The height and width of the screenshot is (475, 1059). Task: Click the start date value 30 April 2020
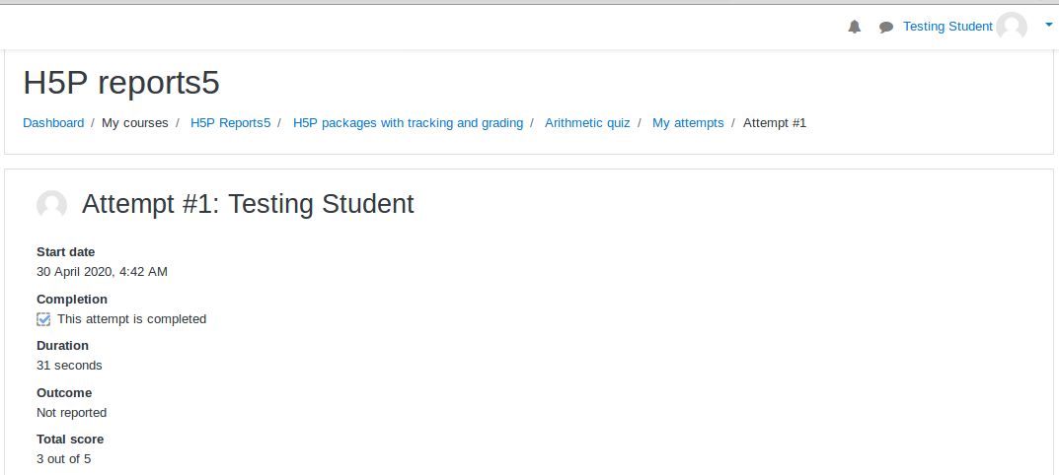102,272
